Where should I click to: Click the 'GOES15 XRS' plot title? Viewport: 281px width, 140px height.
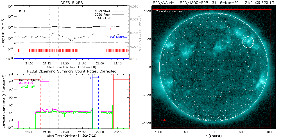[72, 2]
